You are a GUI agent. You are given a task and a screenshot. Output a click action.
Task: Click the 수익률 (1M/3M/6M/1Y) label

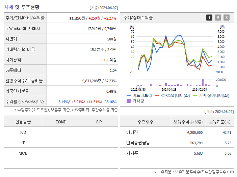pos(25,102)
